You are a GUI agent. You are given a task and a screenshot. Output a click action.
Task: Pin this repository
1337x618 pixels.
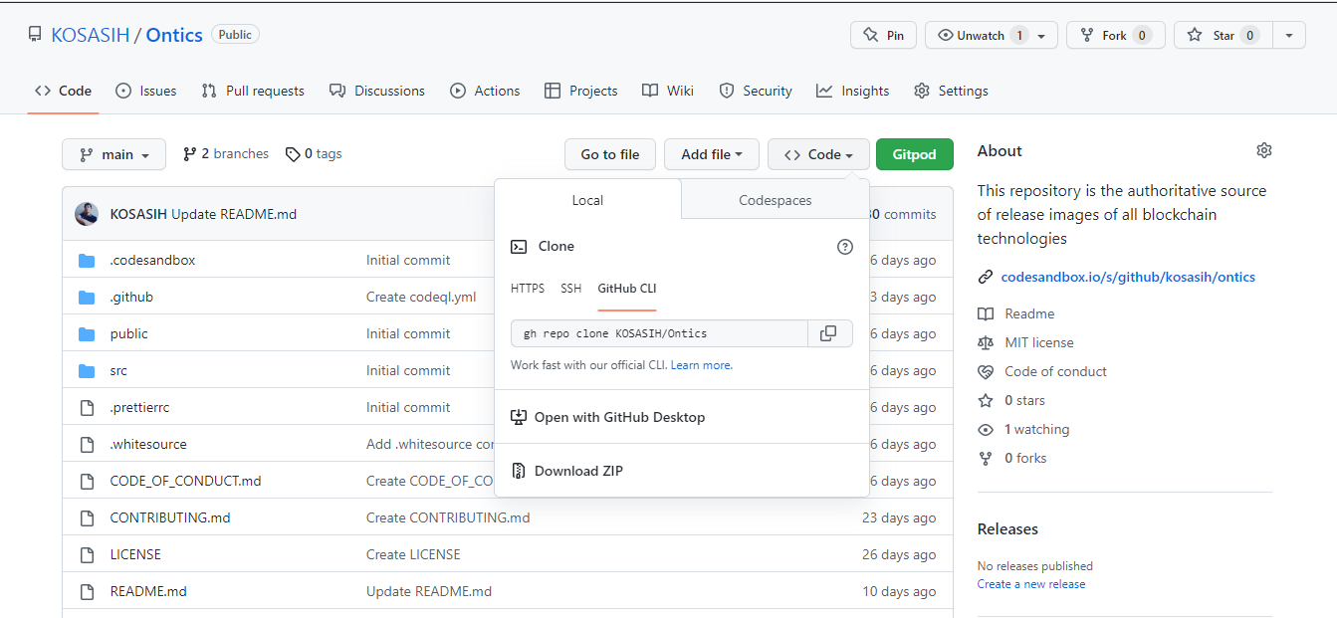tap(883, 35)
